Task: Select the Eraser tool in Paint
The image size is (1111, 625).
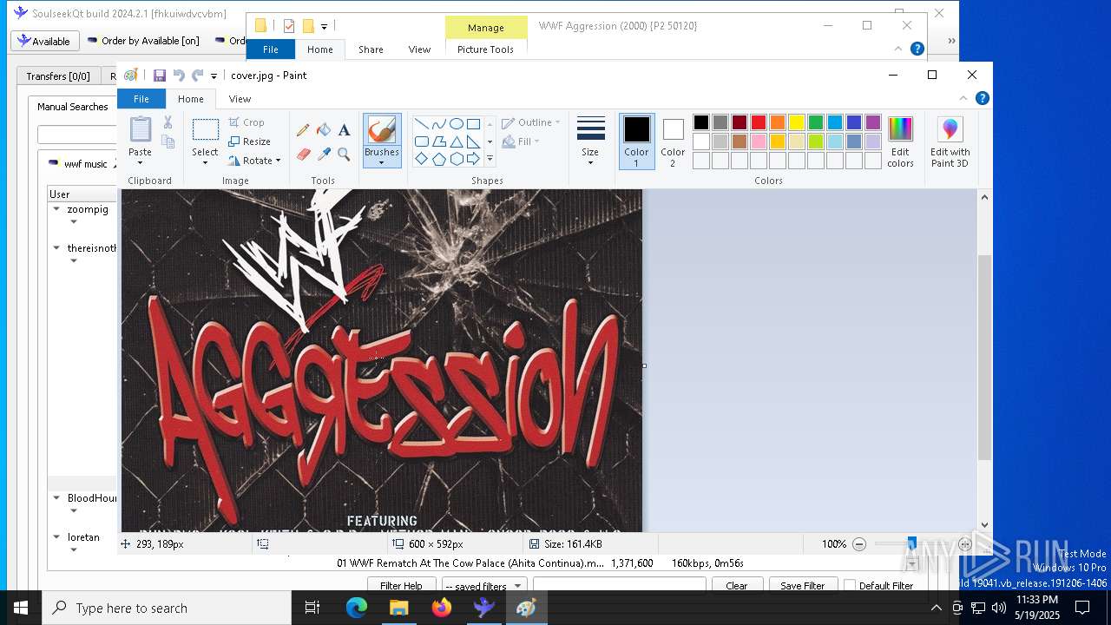Action: [303, 155]
